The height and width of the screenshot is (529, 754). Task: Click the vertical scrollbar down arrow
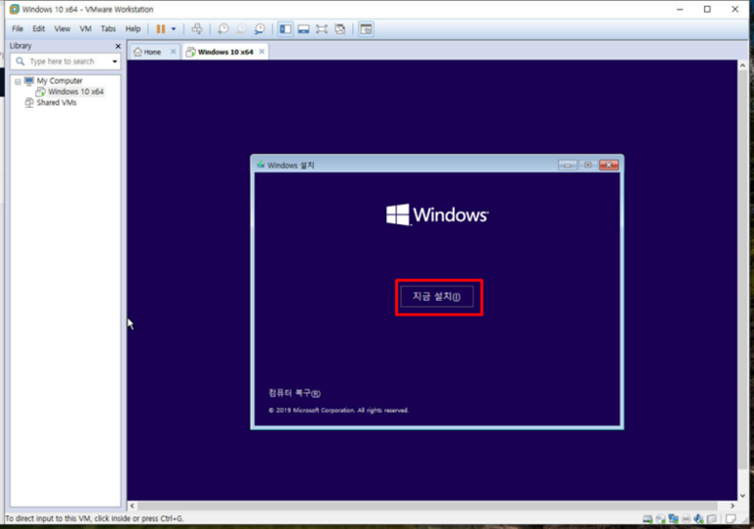[743, 495]
